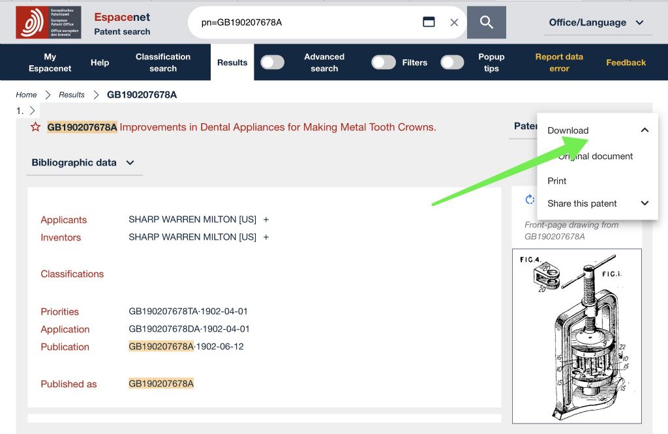Screen dimensions: 668x434
Task: Toggle the Popup tips switch
Action: (453, 63)
